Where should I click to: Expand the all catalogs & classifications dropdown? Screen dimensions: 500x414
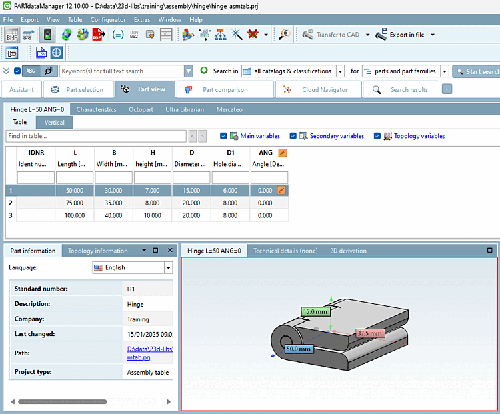340,71
